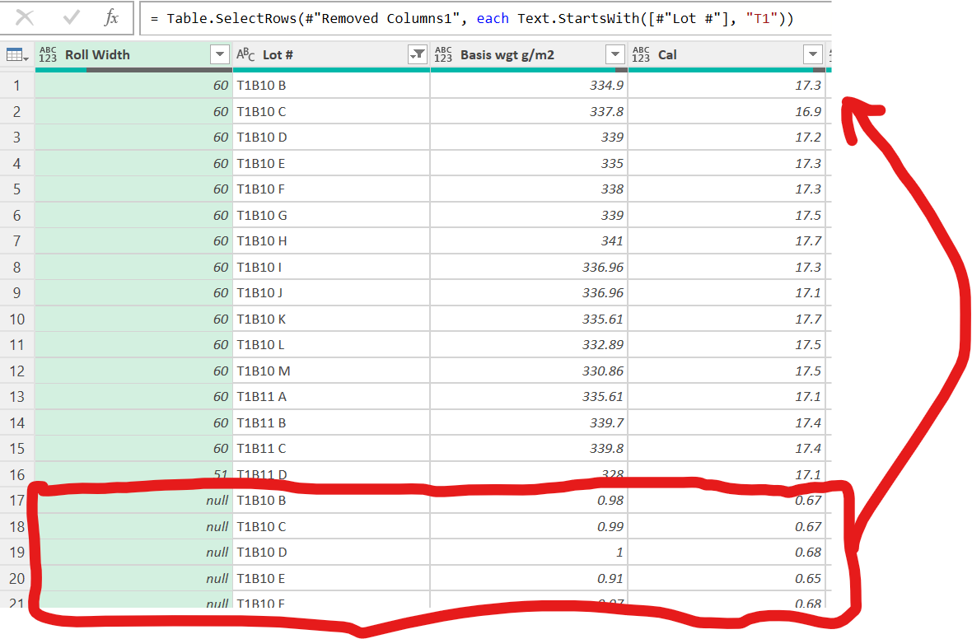Viewport: 972px width, 639px height.
Task: Click Basis wgt value 0.91 in row 20
Action: pyautogui.click(x=529, y=578)
